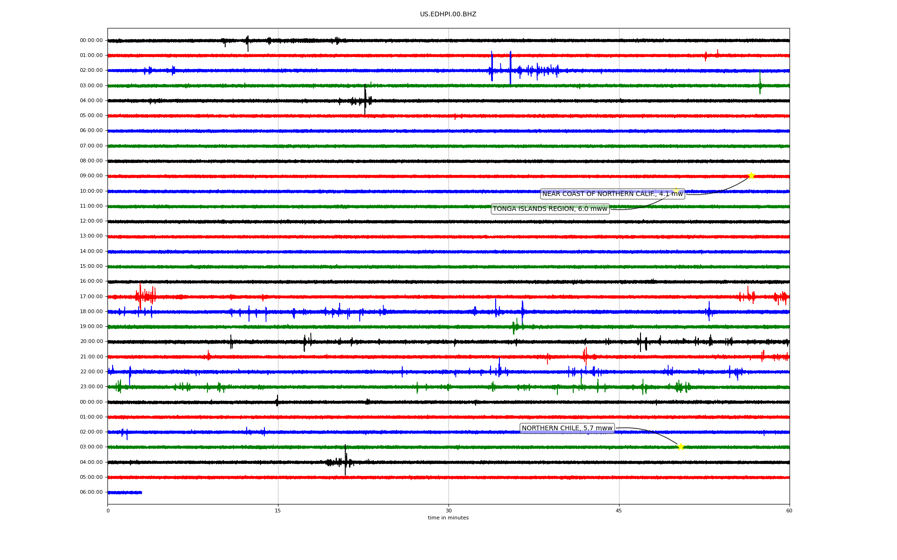This screenshot has width=897, height=560.
Task: Click the yellow star on the second 03:00:00 trace
Action: (681, 447)
